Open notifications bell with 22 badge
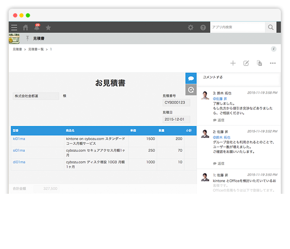290x249 pixels. (37, 27)
